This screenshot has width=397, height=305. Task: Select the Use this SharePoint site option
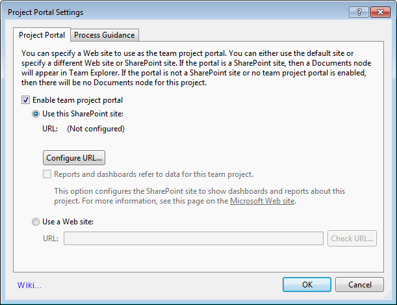pos(36,114)
